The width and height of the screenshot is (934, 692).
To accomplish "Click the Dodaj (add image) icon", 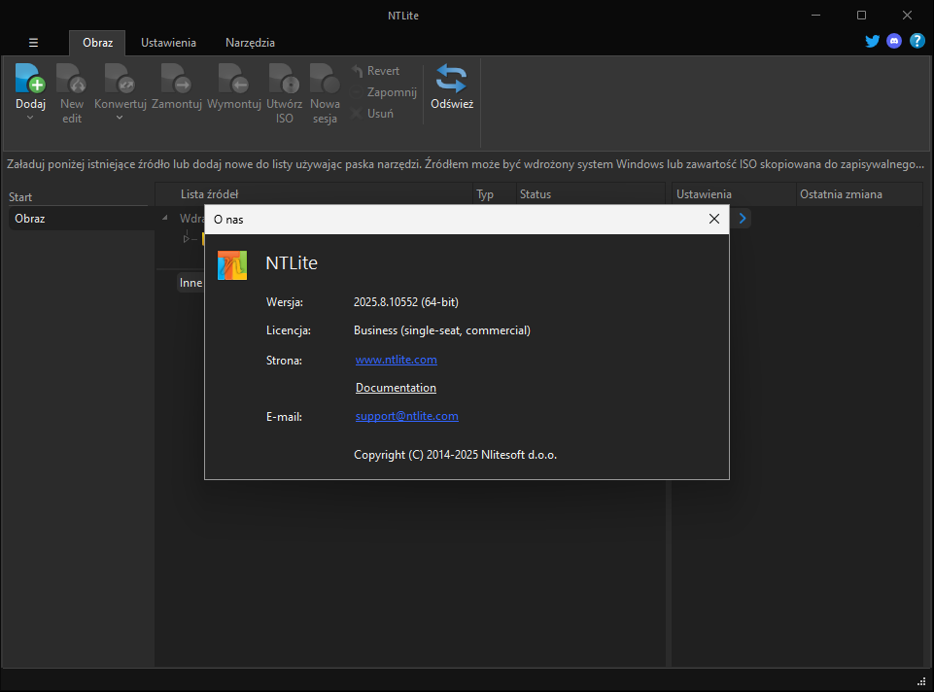I will point(30,79).
